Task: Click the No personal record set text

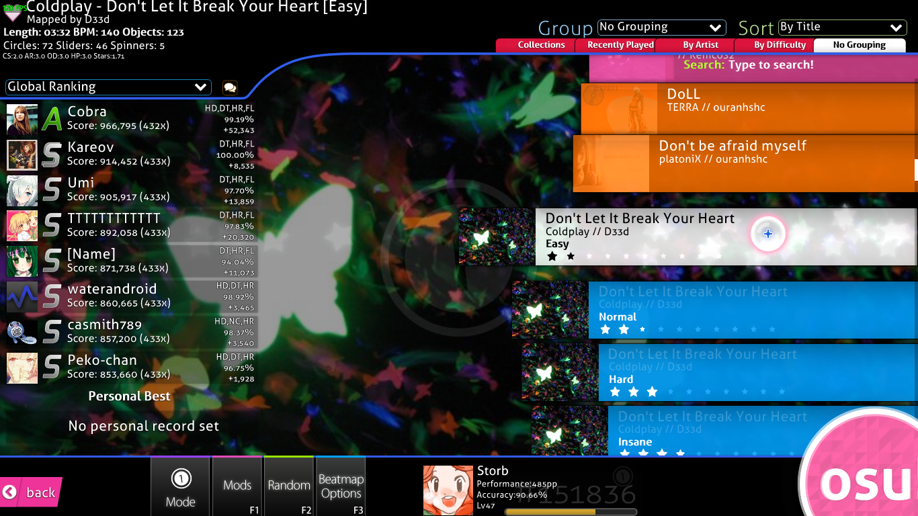Action: tap(144, 426)
